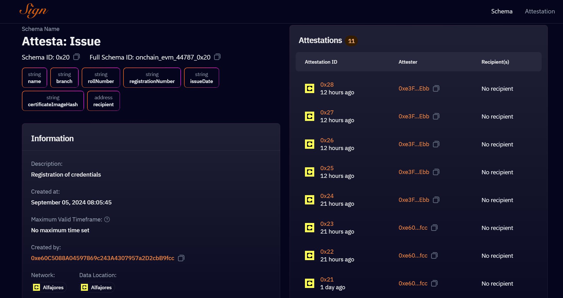Open attester 0xe60...fcc in row 0x22

(x=413, y=255)
